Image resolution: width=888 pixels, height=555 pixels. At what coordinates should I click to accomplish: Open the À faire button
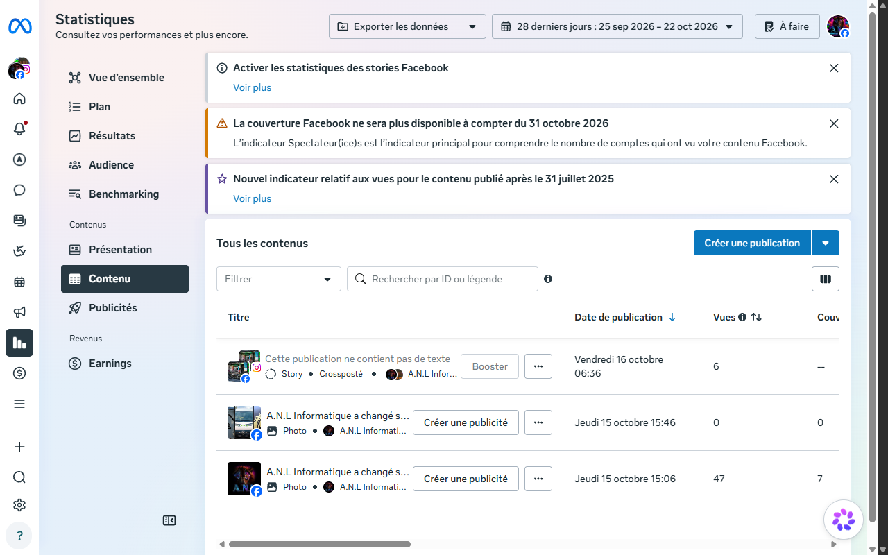(787, 26)
